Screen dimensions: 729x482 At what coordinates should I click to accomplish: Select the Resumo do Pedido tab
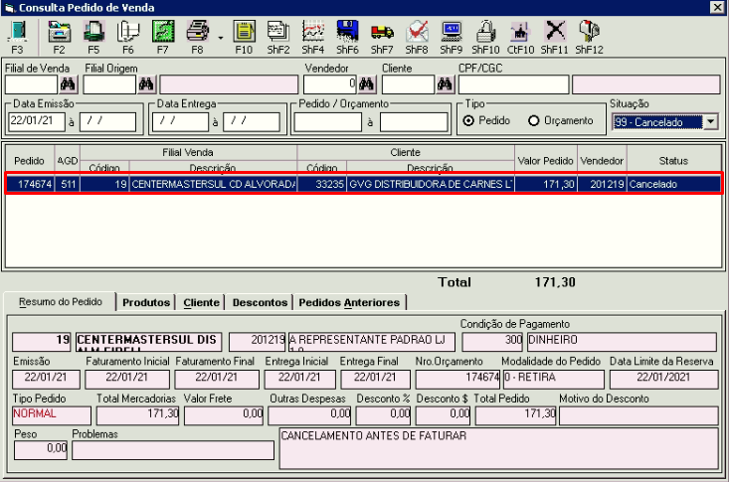60,302
